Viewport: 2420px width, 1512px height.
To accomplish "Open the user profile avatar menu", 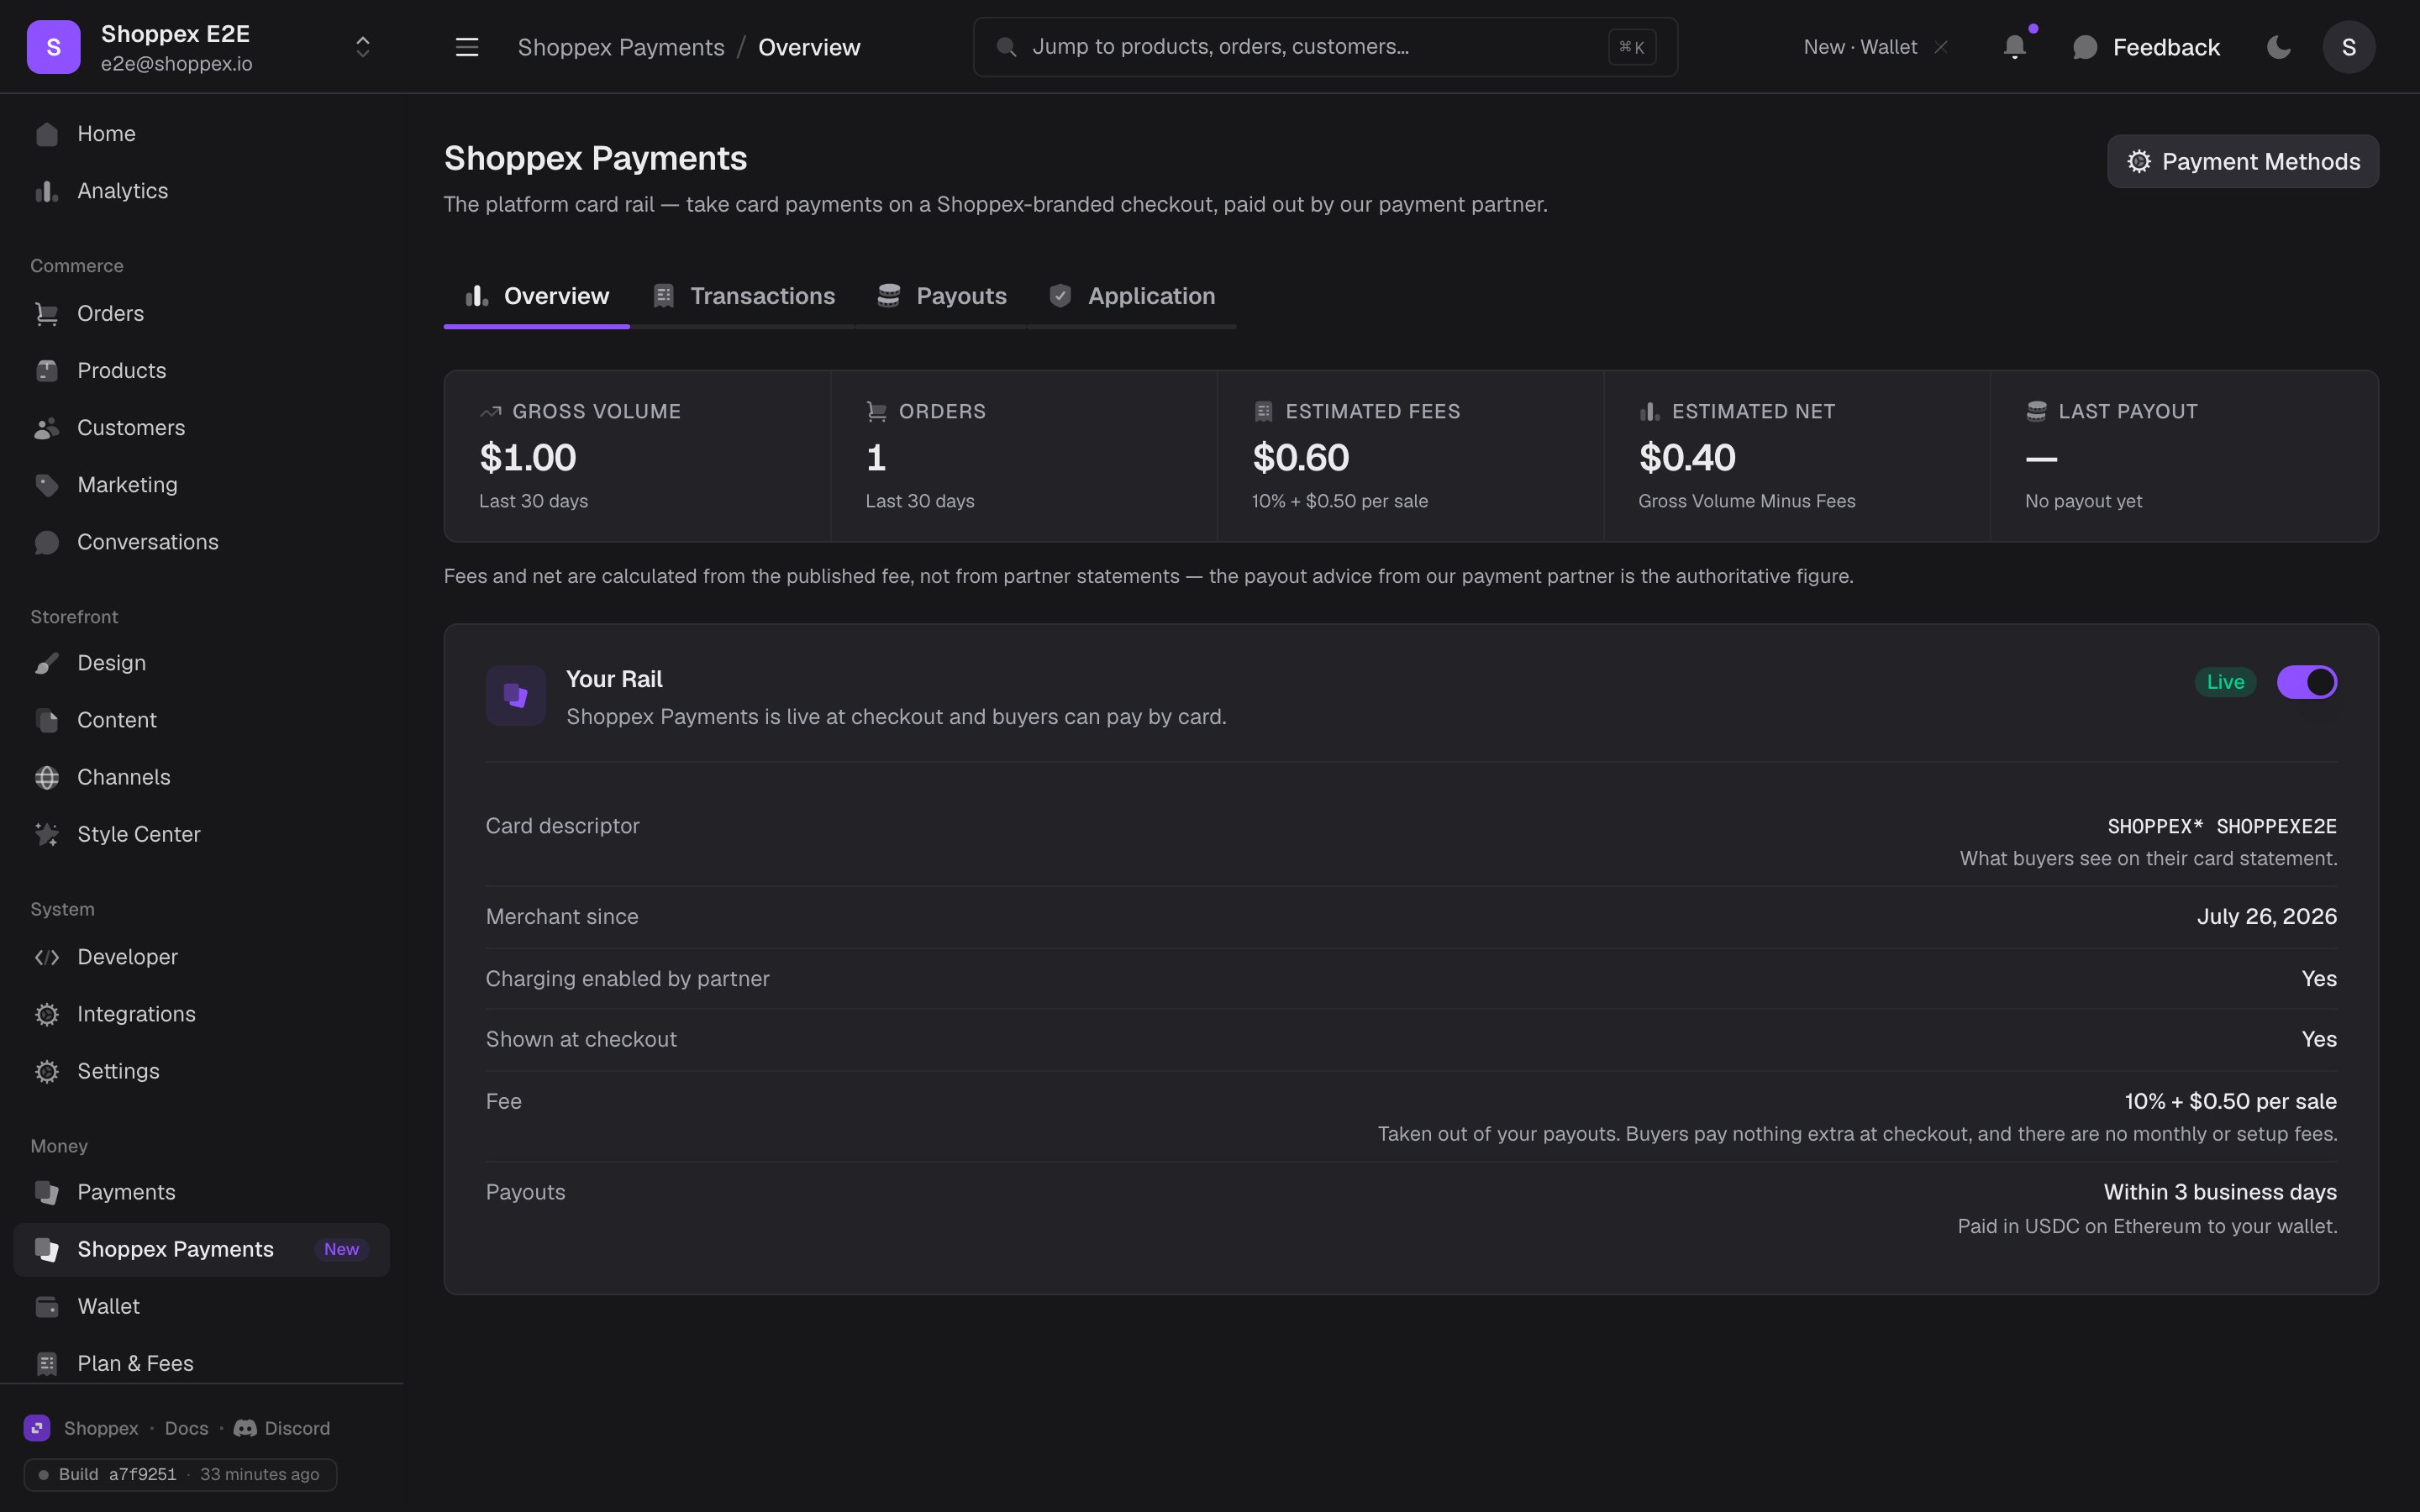I will [x=2349, y=47].
